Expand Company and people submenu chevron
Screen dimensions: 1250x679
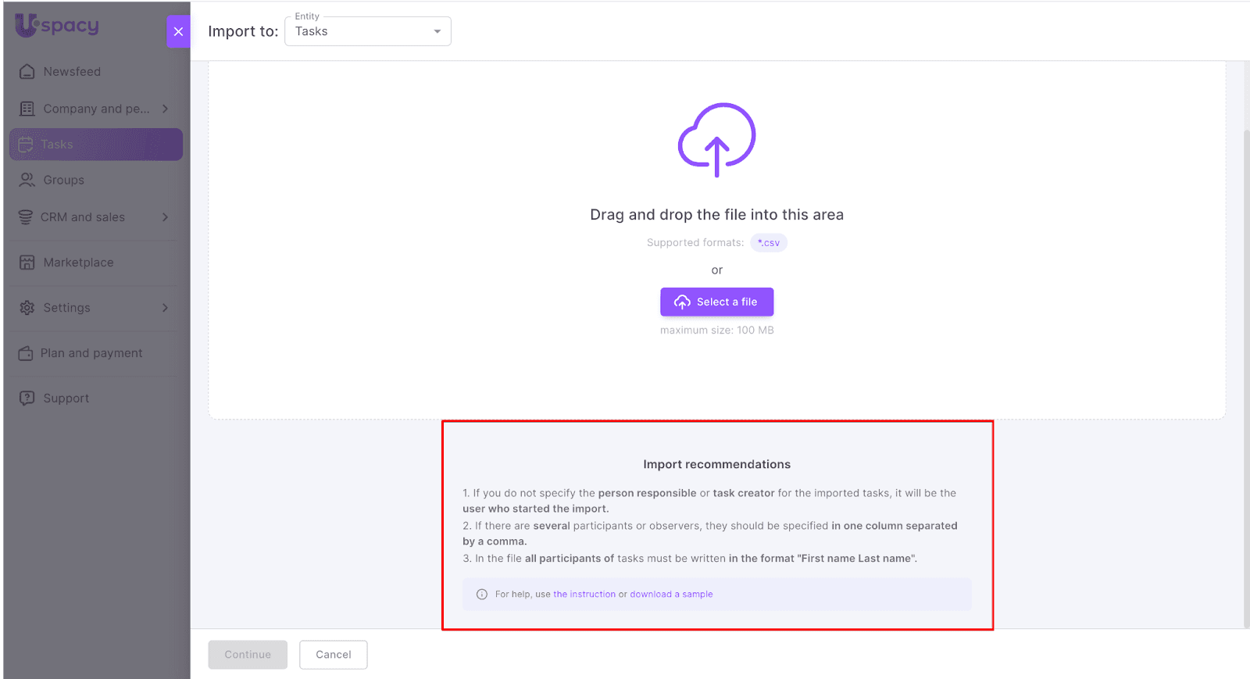tap(165, 109)
